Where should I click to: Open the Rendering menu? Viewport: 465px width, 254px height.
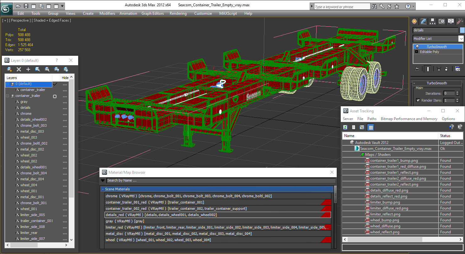[x=178, y=13]
